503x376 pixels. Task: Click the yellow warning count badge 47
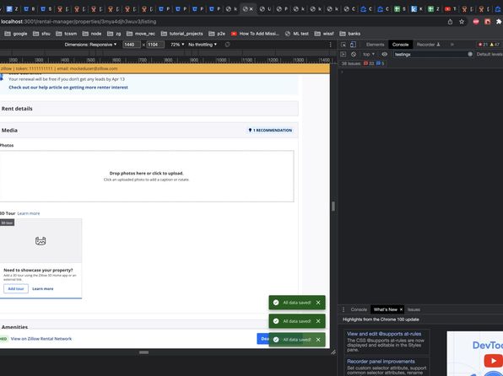click(x=495, y=45)
